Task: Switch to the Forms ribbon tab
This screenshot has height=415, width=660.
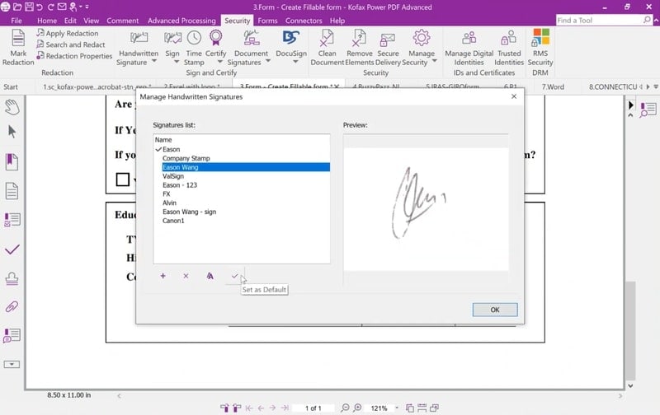Action: (x=266, y=20)
